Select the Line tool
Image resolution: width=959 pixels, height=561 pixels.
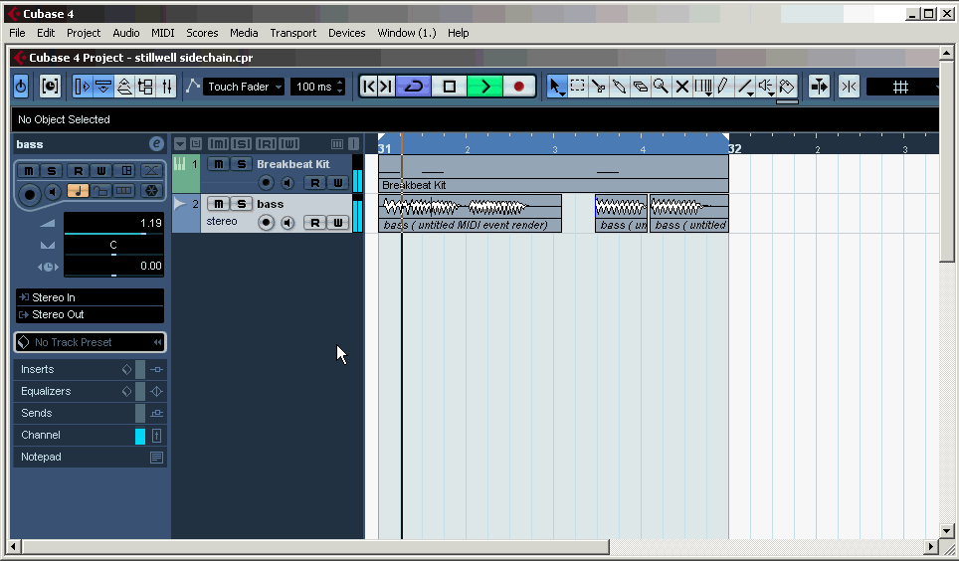(x=744, y=87)
